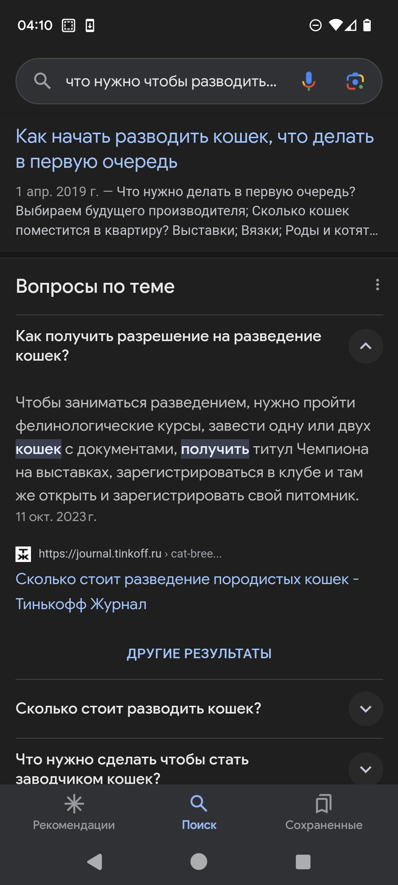
Task: Open the Тинькофф Журнал article link
Action: (187, 591)
